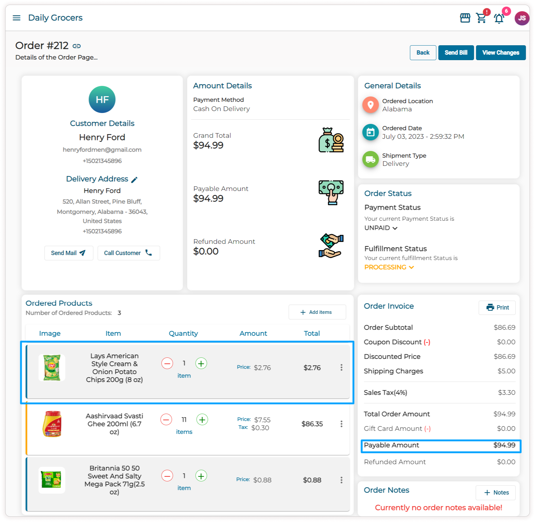Viewport: 535px width, 522px height.
Task: Open three-dot menu for Aashirvaad Ghee row
Action: pos(341,424)
